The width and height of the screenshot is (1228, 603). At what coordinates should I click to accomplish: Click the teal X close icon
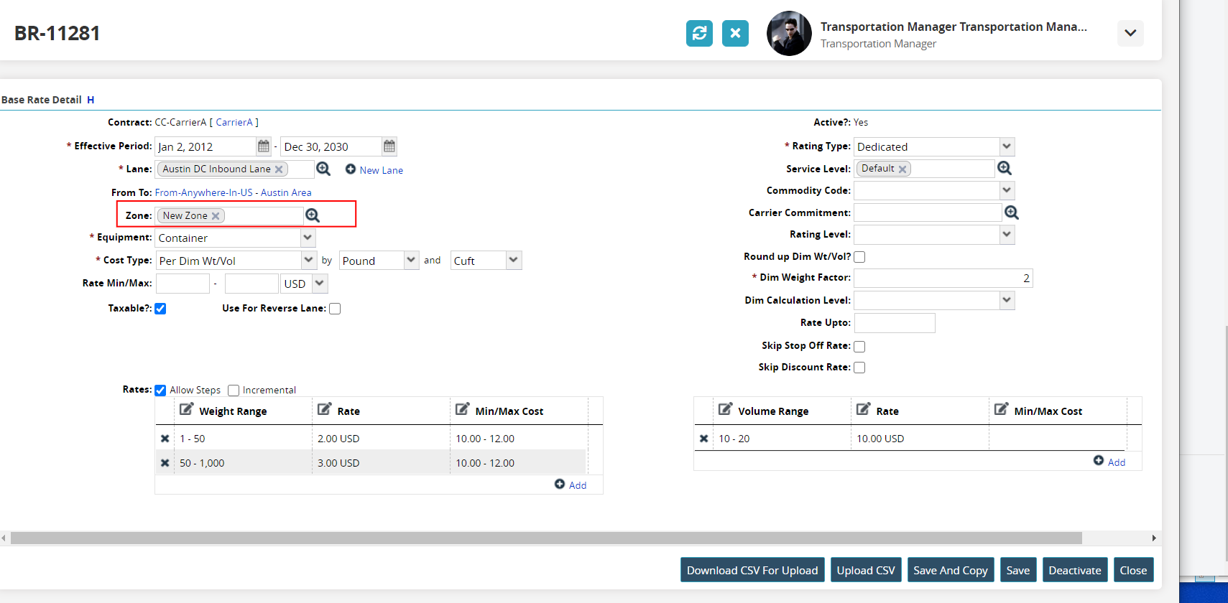pyautogui.click(x=735, y=33)
